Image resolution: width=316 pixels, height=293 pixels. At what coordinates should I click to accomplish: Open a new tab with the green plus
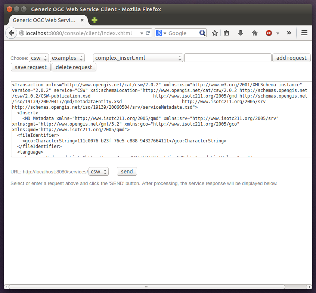coord(94,20)
